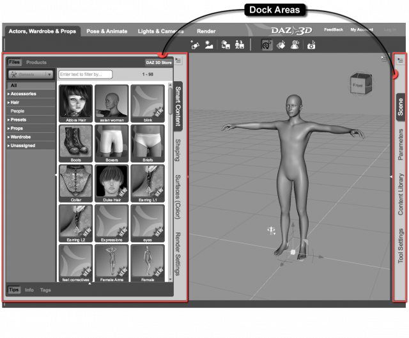Select the universal manipulator tool icon
The image size is (409, 338).
[266, 45]
